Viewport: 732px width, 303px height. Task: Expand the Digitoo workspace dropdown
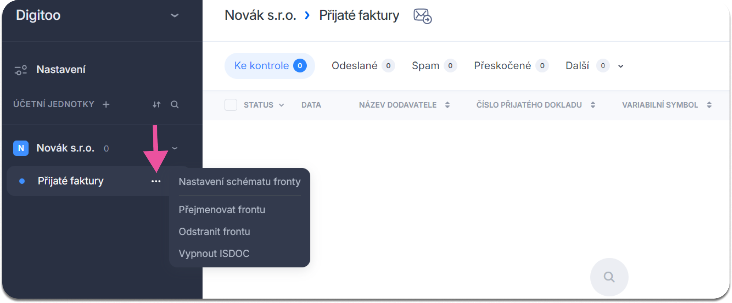pyautogui.click(x=175, y=15)
